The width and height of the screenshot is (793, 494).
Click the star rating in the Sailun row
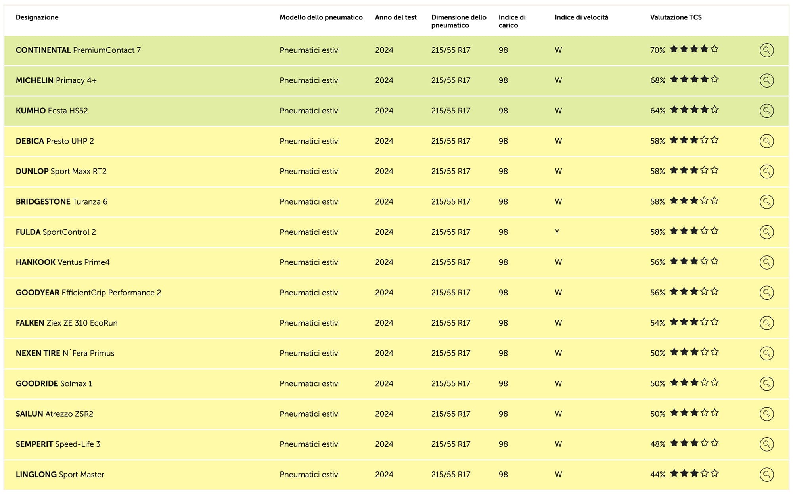tap(694, 413)
